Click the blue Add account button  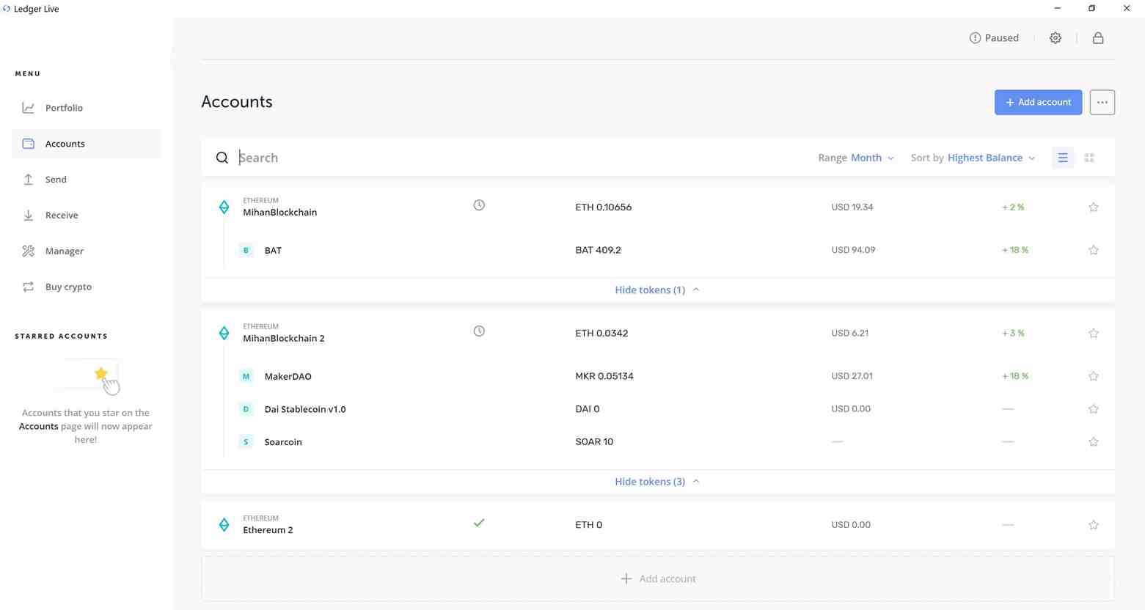click(1038, 103)
